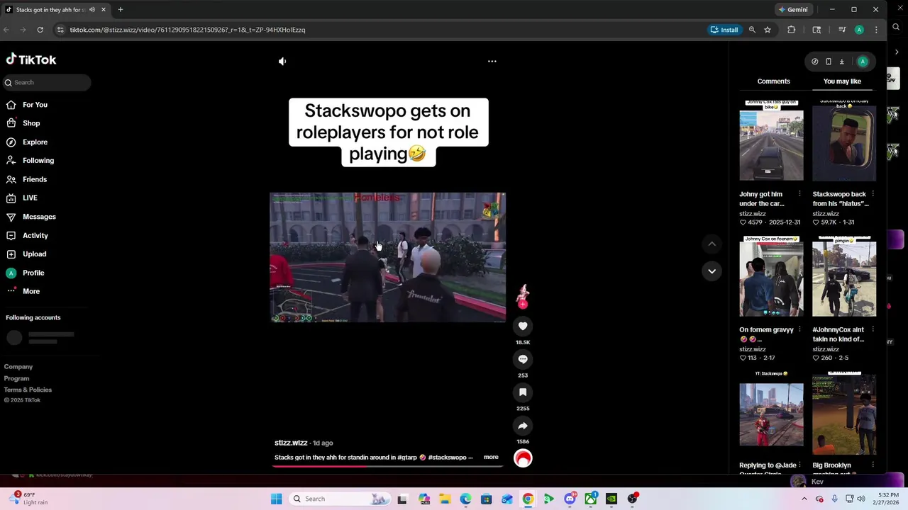Install the TikTok app from the address bar
This screenshot has width=908, height=510.
point(724,30)
